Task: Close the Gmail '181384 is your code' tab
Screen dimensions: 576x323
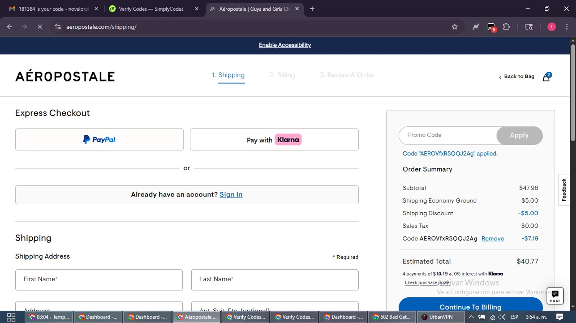Action: (96, 9)
